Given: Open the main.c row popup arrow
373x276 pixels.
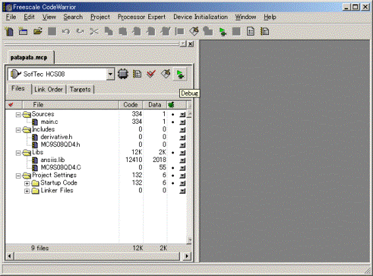Looking at the screenshot, I should point(183,123).
